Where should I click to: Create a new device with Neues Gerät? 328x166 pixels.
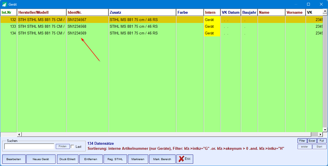coord(41,159)
